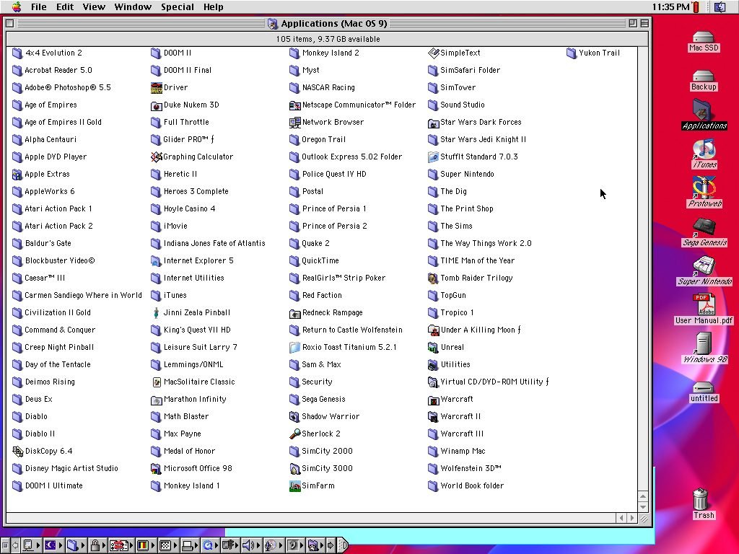Click the iTunes alias on desktop

(704, 154)
